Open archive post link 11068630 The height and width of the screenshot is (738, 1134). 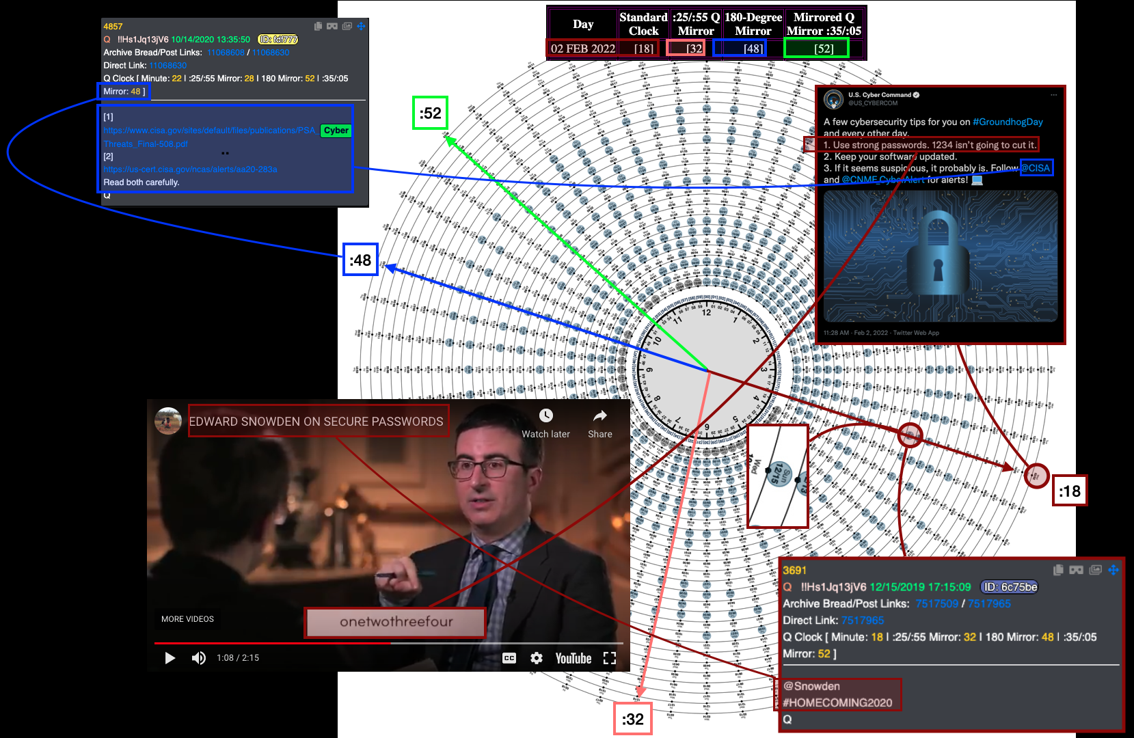tap(271, 53)
